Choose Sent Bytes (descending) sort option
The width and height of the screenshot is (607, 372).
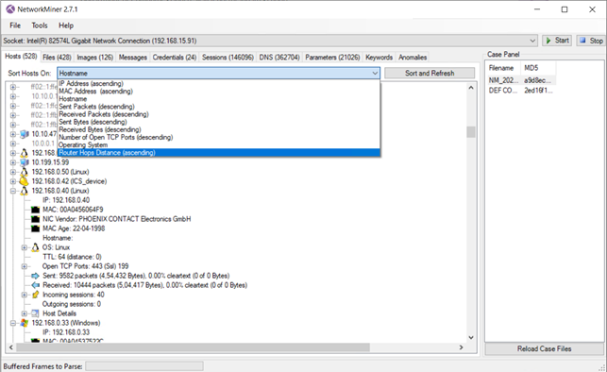219,122
